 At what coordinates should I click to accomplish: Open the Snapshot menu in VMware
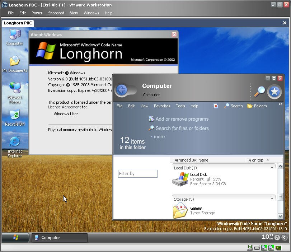(x=56, y=13)
